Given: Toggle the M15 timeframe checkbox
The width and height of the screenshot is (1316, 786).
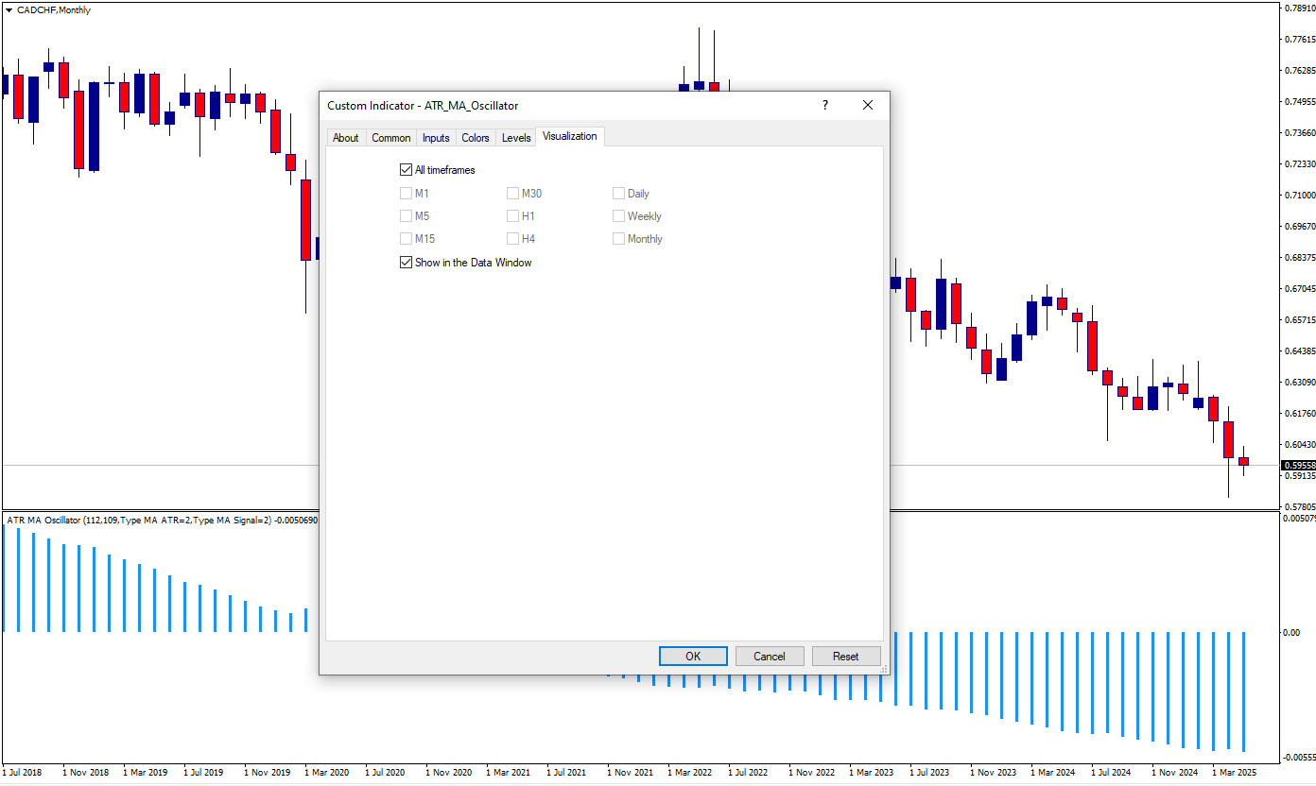Looking at the screenshot, I should [x=407, y=239].
